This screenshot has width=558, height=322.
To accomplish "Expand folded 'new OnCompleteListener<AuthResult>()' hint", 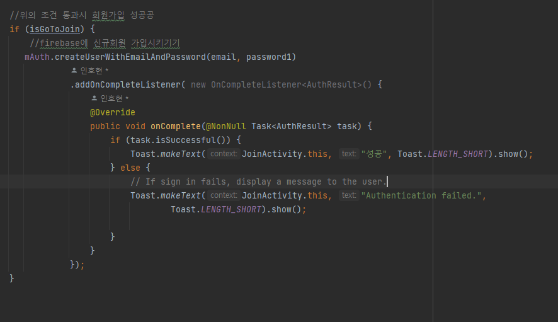I will click(x=281, y=85).
